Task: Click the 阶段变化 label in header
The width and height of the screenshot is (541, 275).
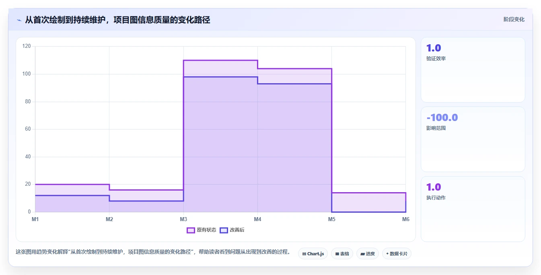Action: 514,19
